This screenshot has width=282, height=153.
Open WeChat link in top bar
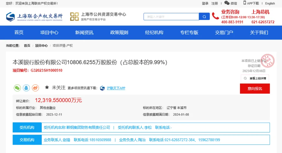point(231,3)
